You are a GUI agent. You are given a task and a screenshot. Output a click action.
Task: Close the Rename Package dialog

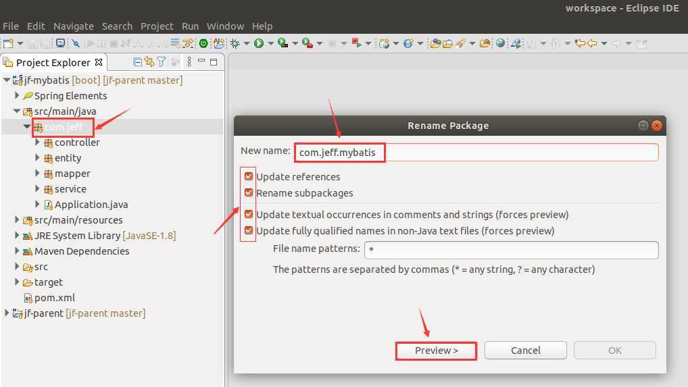[x=657, y=126]
